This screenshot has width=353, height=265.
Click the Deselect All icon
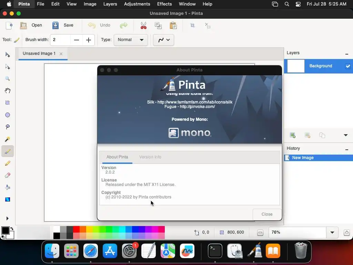coord(208,25)
